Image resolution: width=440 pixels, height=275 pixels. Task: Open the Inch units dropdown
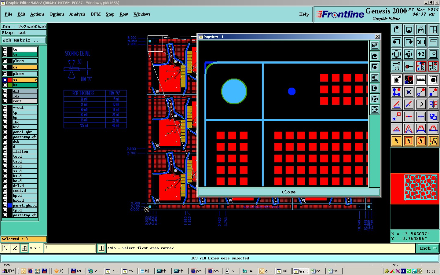[x=428, y=248]
